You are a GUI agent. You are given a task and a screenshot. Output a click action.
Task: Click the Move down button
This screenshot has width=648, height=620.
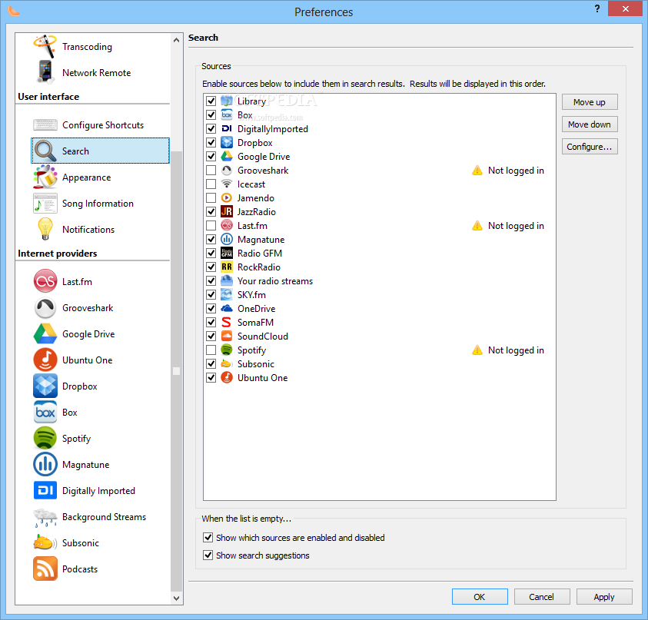(590, 124)
